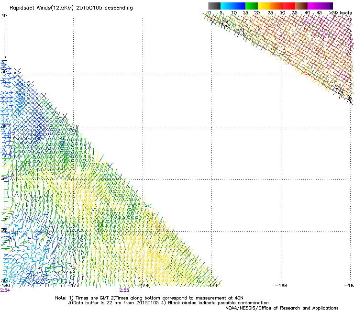This screenshot has height=311, width=354.
Task: Click the '-180' longitude axis label
Action: [x=5, y=286]
